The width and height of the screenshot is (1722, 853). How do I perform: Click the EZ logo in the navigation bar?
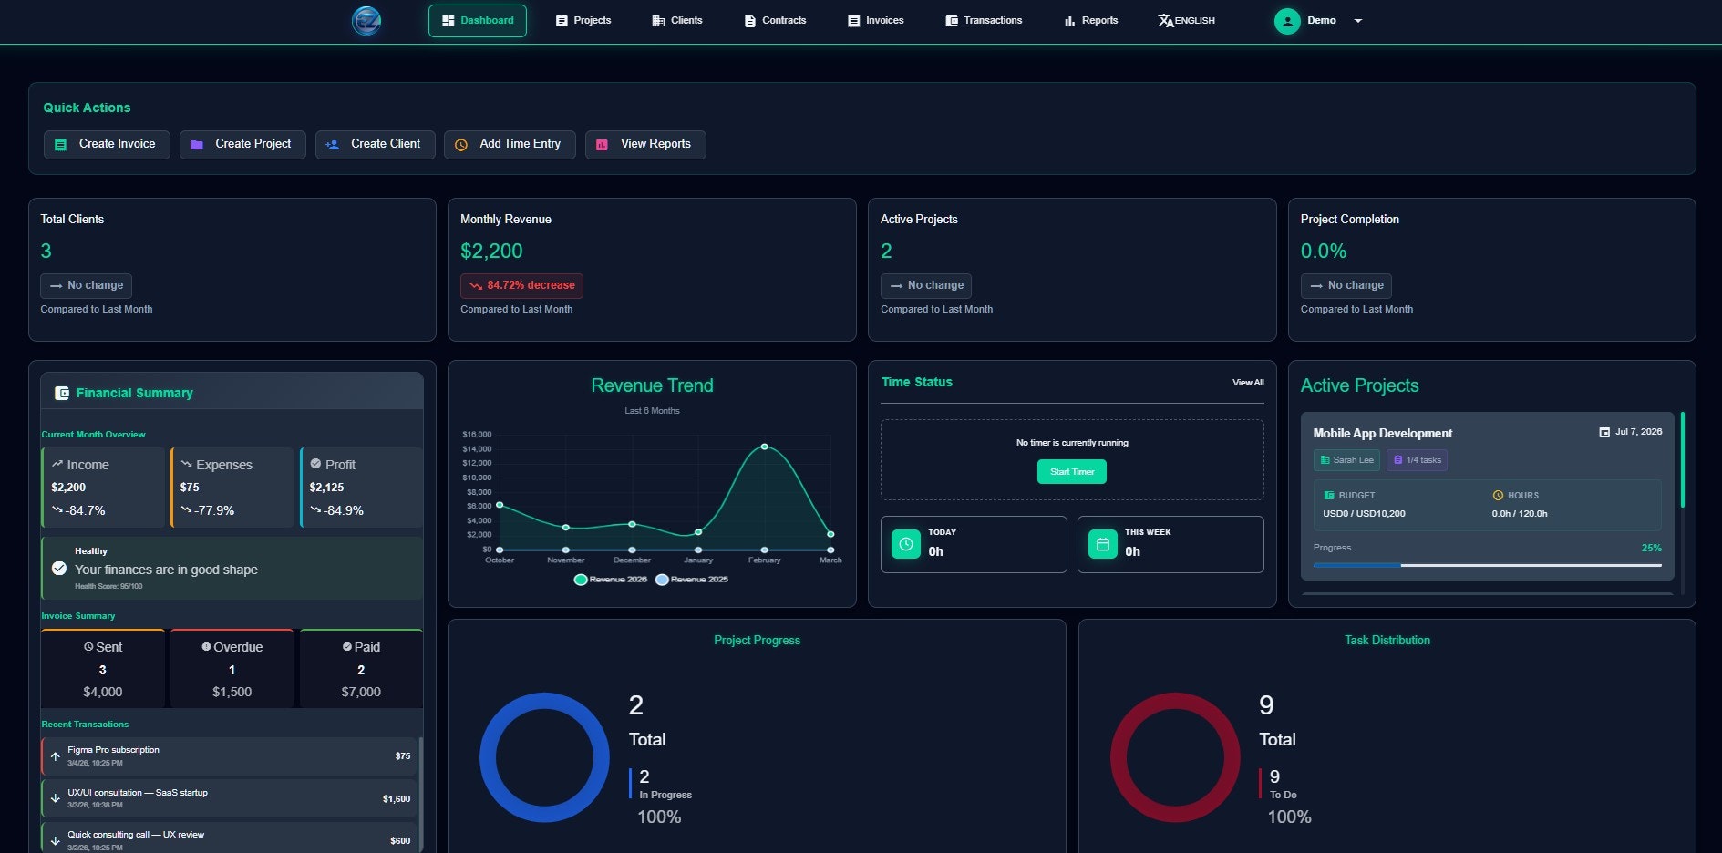(x=367, y=20)
